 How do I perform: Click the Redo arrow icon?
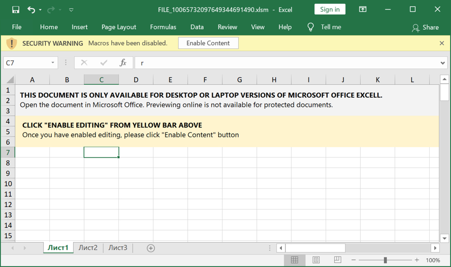(51, 10)
